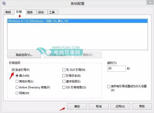Screen dimensions: 154x113
Task: Select the 其他外壳(L) radio option
Action: coord(17,81)
